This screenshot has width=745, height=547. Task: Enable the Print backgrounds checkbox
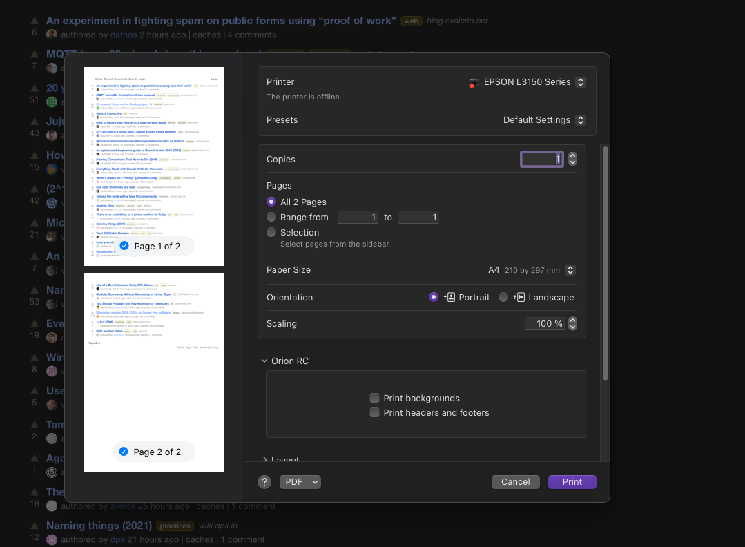tap(374, 398)
